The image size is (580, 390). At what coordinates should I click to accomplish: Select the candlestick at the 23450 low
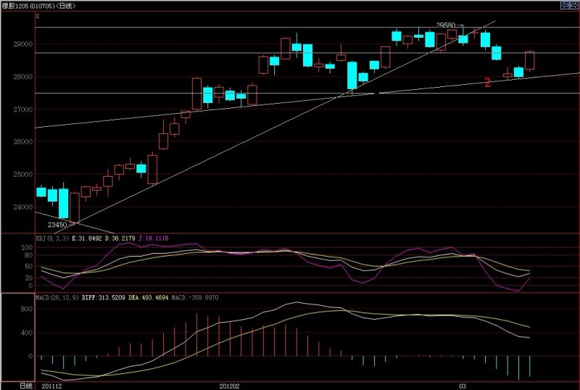point(75,207)
